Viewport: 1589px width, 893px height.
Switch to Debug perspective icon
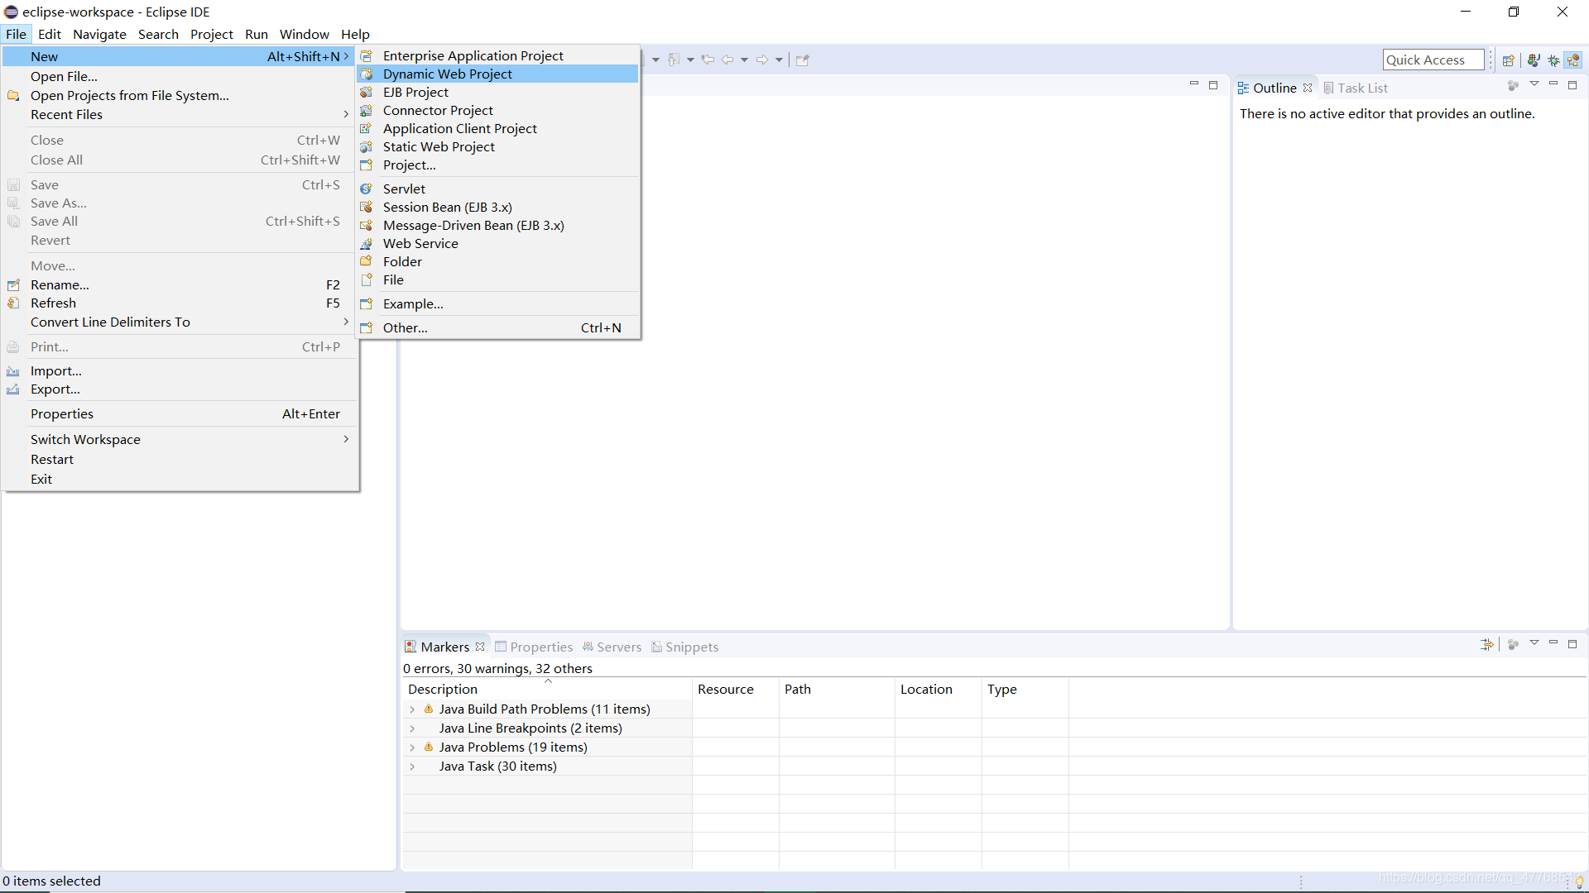(1553, 60)
